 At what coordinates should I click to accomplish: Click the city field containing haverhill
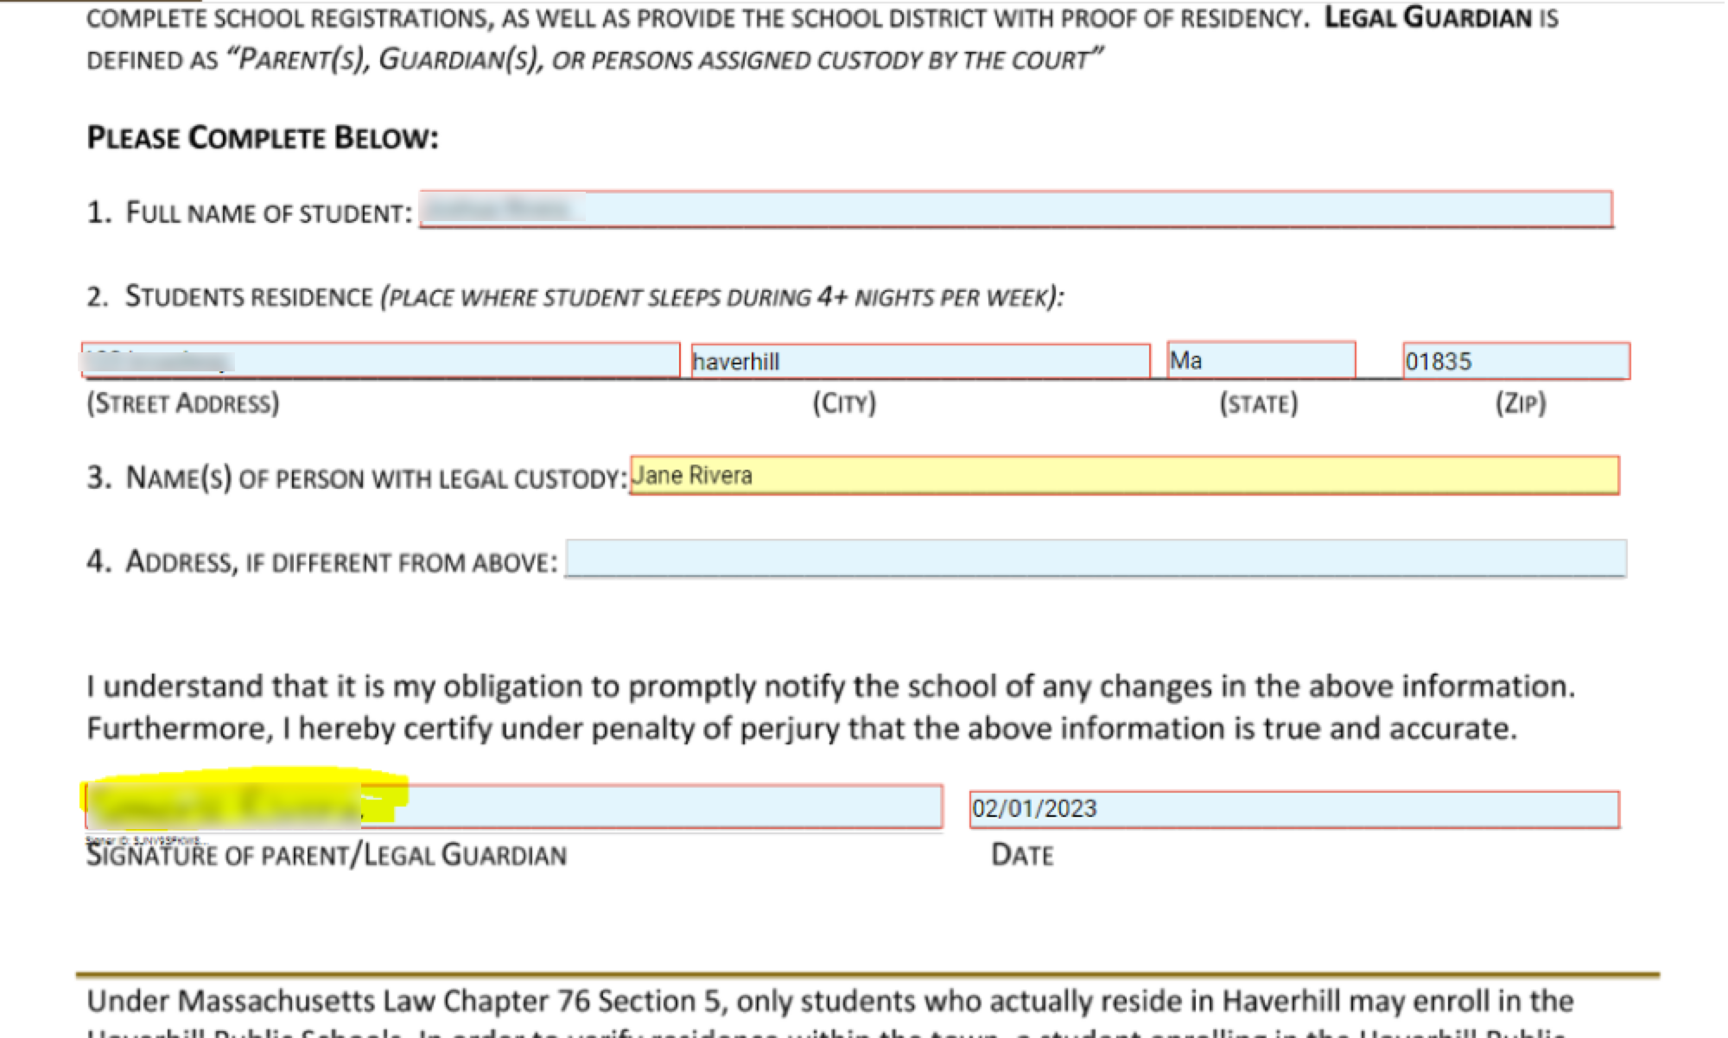click(920, 361)
